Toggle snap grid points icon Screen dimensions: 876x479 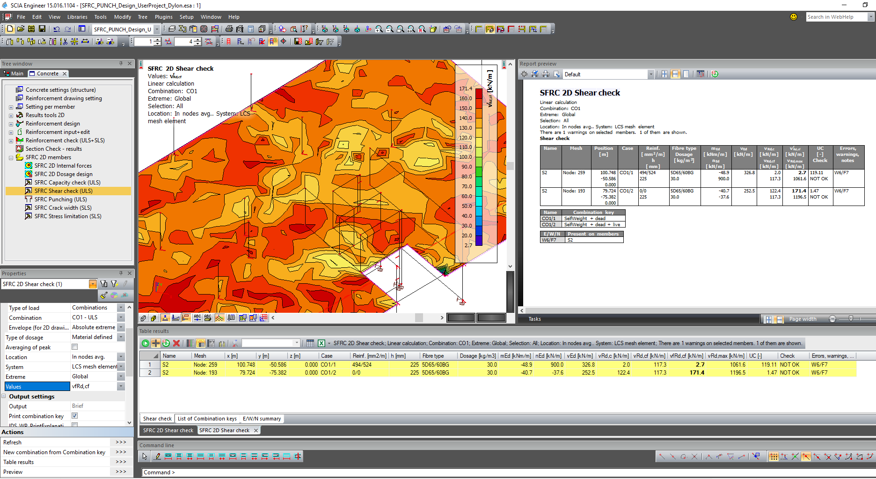click(774, 457)
